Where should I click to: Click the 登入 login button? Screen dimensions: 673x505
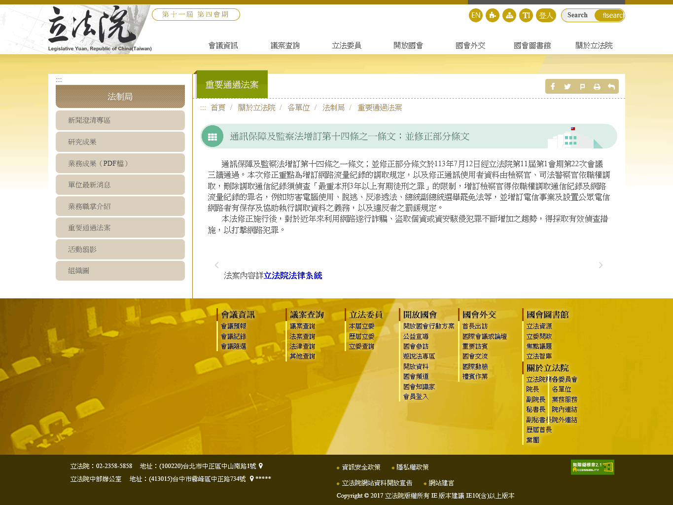[546, 15]
